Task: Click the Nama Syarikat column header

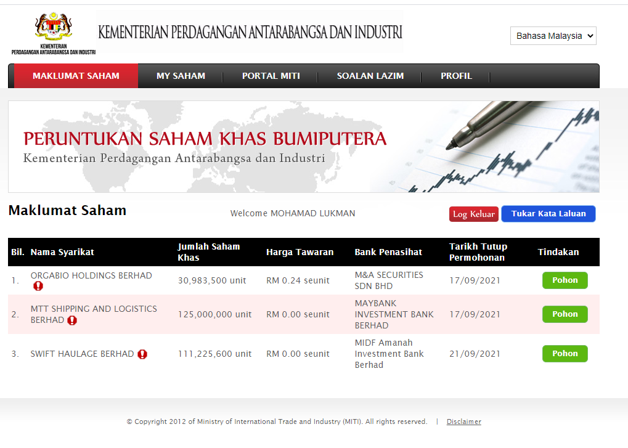Action: (x=62, y=252)
